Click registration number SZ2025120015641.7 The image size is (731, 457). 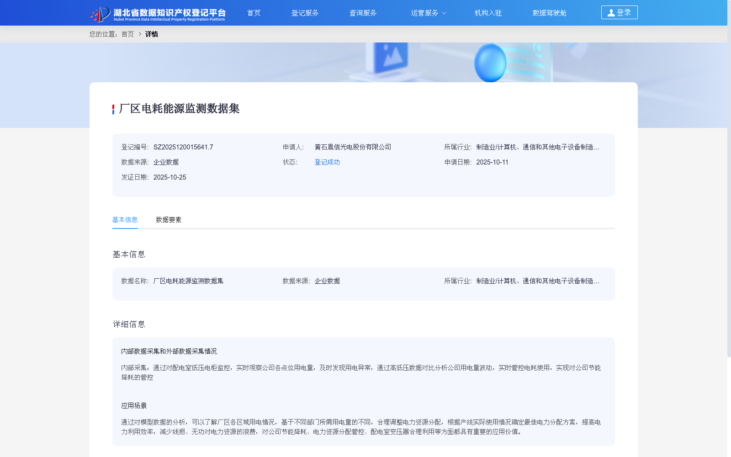(183, 147)
